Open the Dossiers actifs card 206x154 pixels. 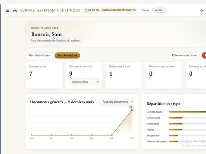coord(44,75)
